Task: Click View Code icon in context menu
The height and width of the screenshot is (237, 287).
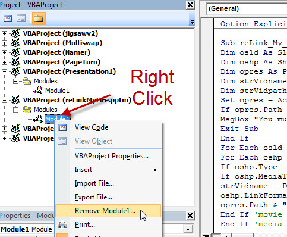Action: [62, 127]
